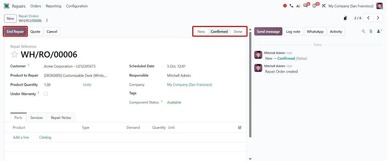
Task: Open the debug tools wrench icon
Action: tap(324, 6)
